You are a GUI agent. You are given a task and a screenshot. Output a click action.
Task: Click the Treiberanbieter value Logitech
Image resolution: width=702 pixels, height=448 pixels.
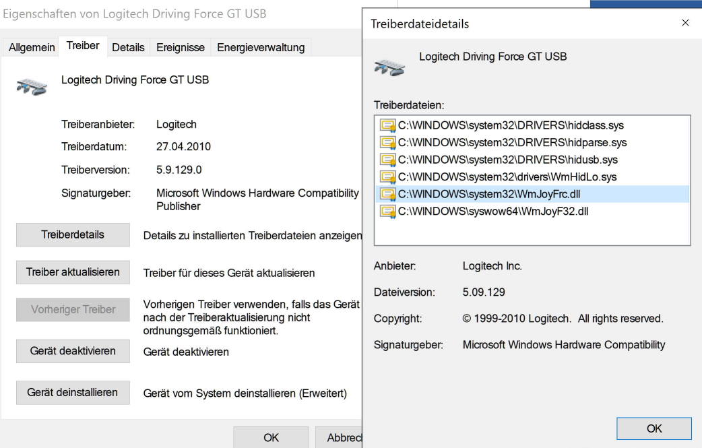click(x=177, y=125)
